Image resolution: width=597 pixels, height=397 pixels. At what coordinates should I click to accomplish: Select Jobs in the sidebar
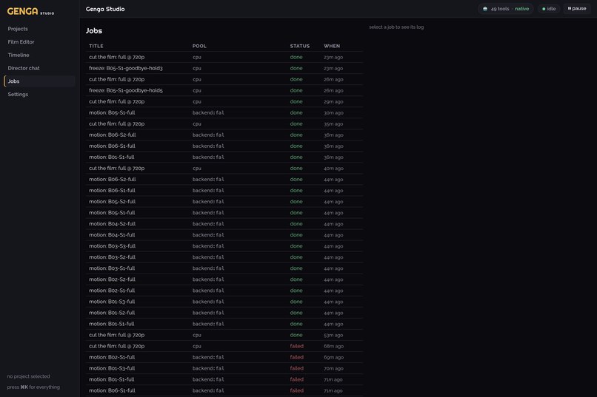click(39, 81)
